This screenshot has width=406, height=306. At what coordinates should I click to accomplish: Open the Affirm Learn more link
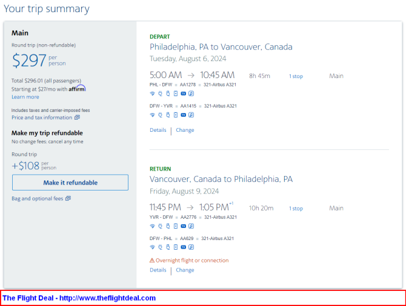(25, 97)
